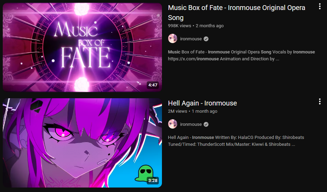The image size is (327, 192).
Task: Click the Hell Again description with HalaCG credits
Action: coord(236,141)
